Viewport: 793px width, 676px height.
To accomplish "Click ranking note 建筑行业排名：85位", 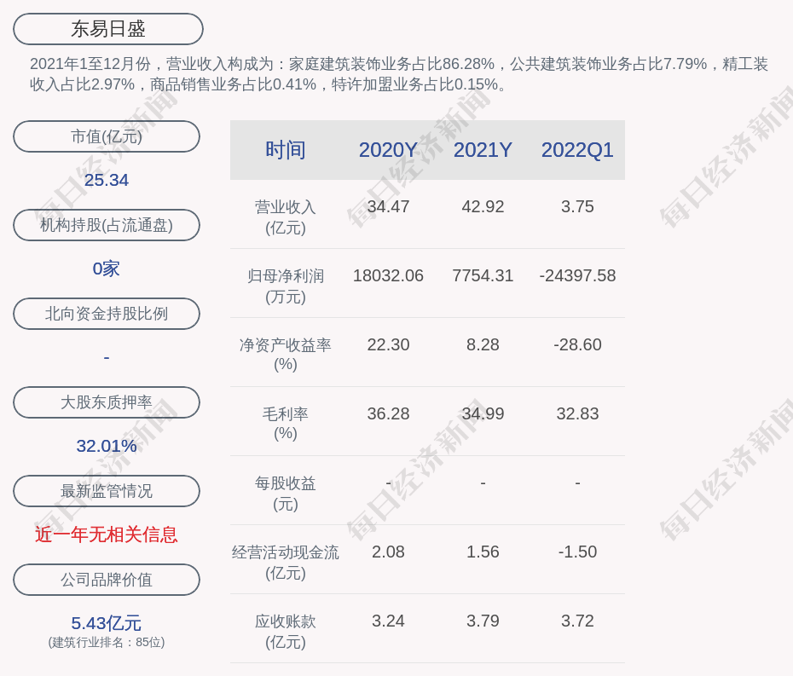I will [x=107, y=642].
